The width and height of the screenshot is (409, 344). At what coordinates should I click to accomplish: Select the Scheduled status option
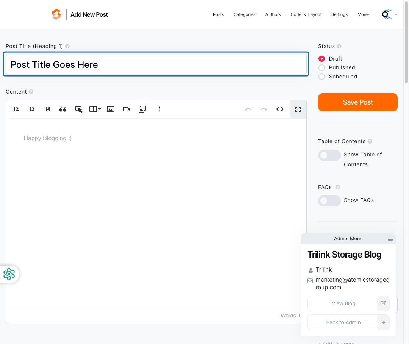322,77
